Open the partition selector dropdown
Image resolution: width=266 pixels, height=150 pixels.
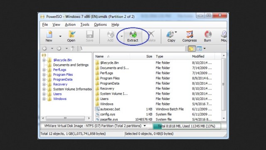[x=145, y=126]
